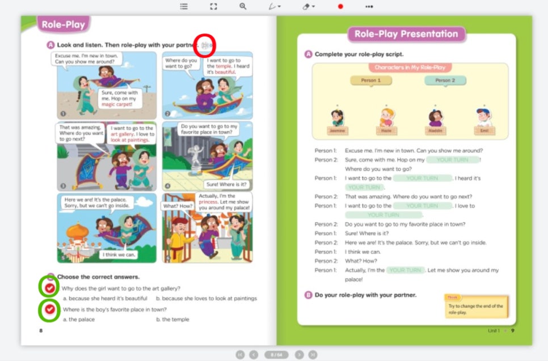Click the 'Role-Play' page heading
The height and width of the screenshot is (361, 548).
(x=64, y=24)
